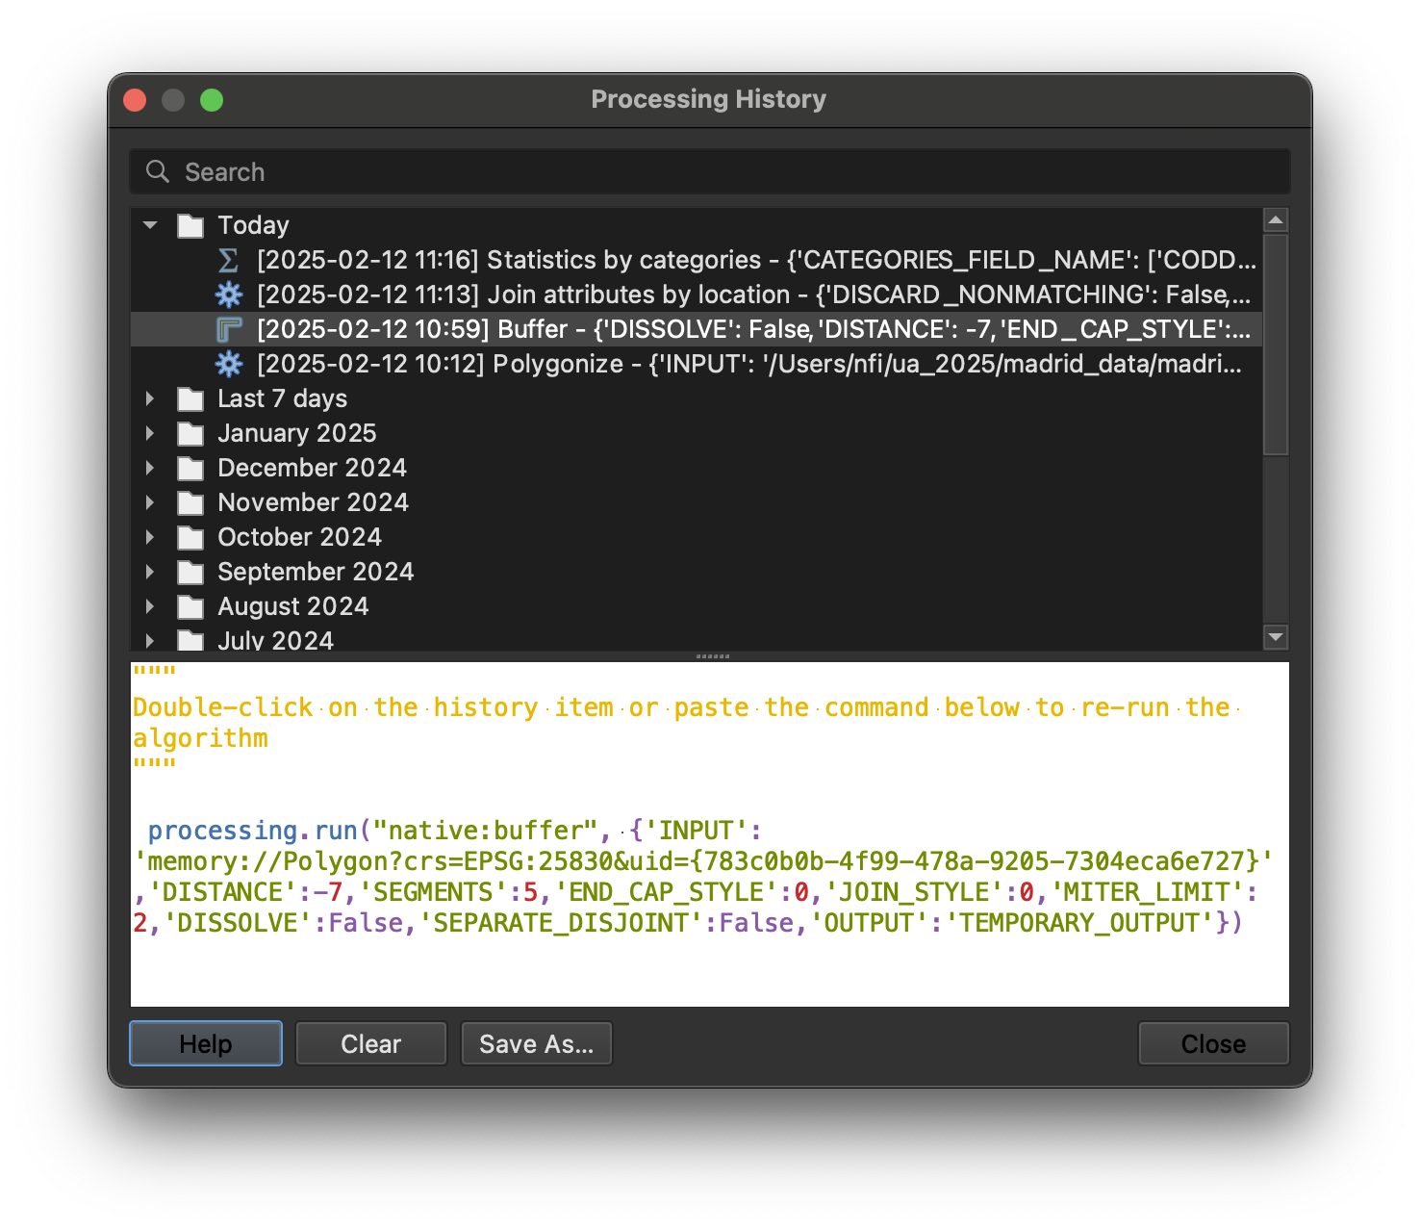Click the December 2024 folder icon
This screenshot has height=1230, width=1420.
pyautogui.click(x=190, y=468)
